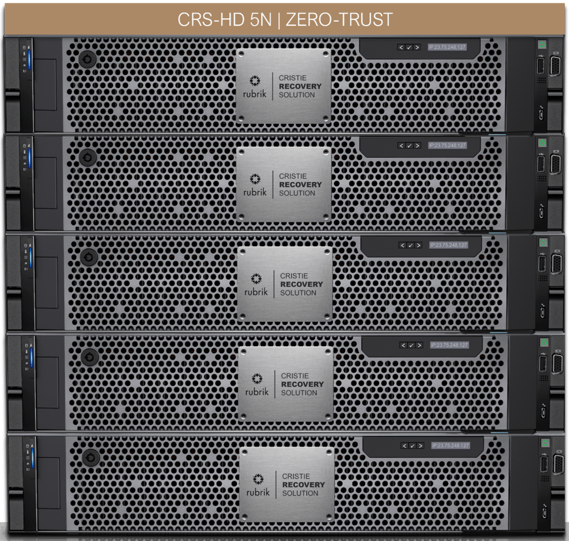The width and height of the screenshot is (569, 541).
Task: Click the CRISTIE RECOVERY SOLUTION label plate
Action: [300, 85]
